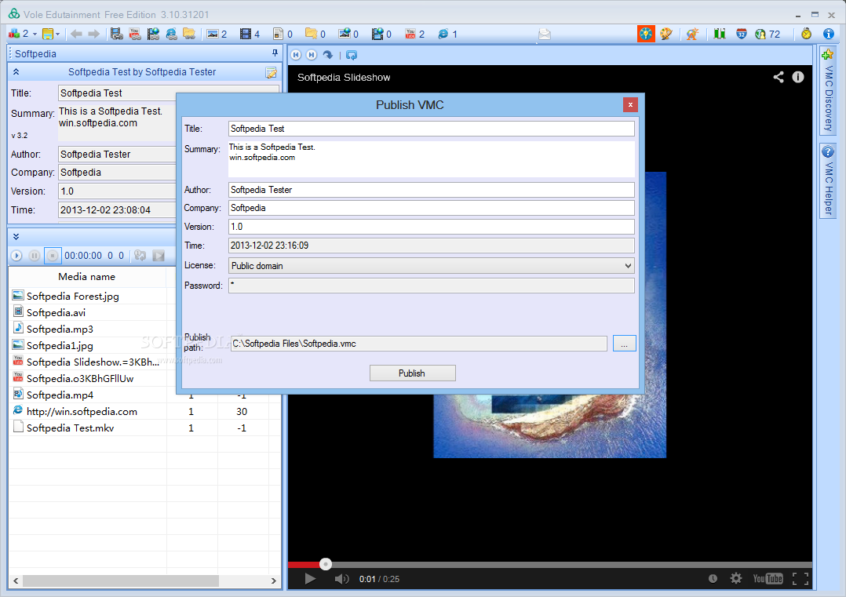Click previous media button above the player
Image resolution: width=846 pixels, height=597 pixels.
click(296, 54)
